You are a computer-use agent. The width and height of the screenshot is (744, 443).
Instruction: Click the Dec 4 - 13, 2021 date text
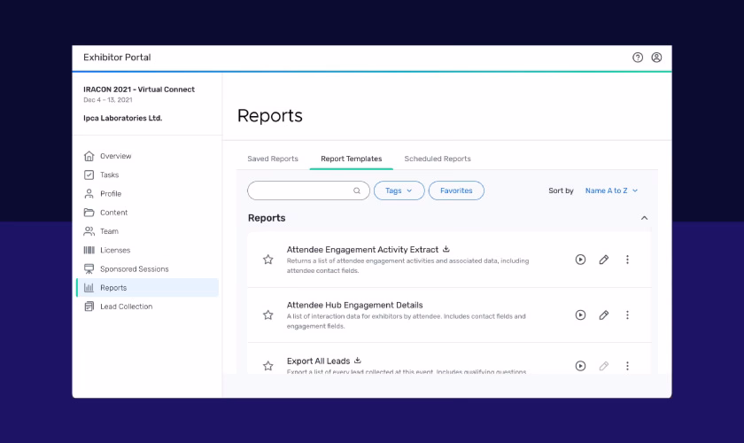tap(108, 100)
